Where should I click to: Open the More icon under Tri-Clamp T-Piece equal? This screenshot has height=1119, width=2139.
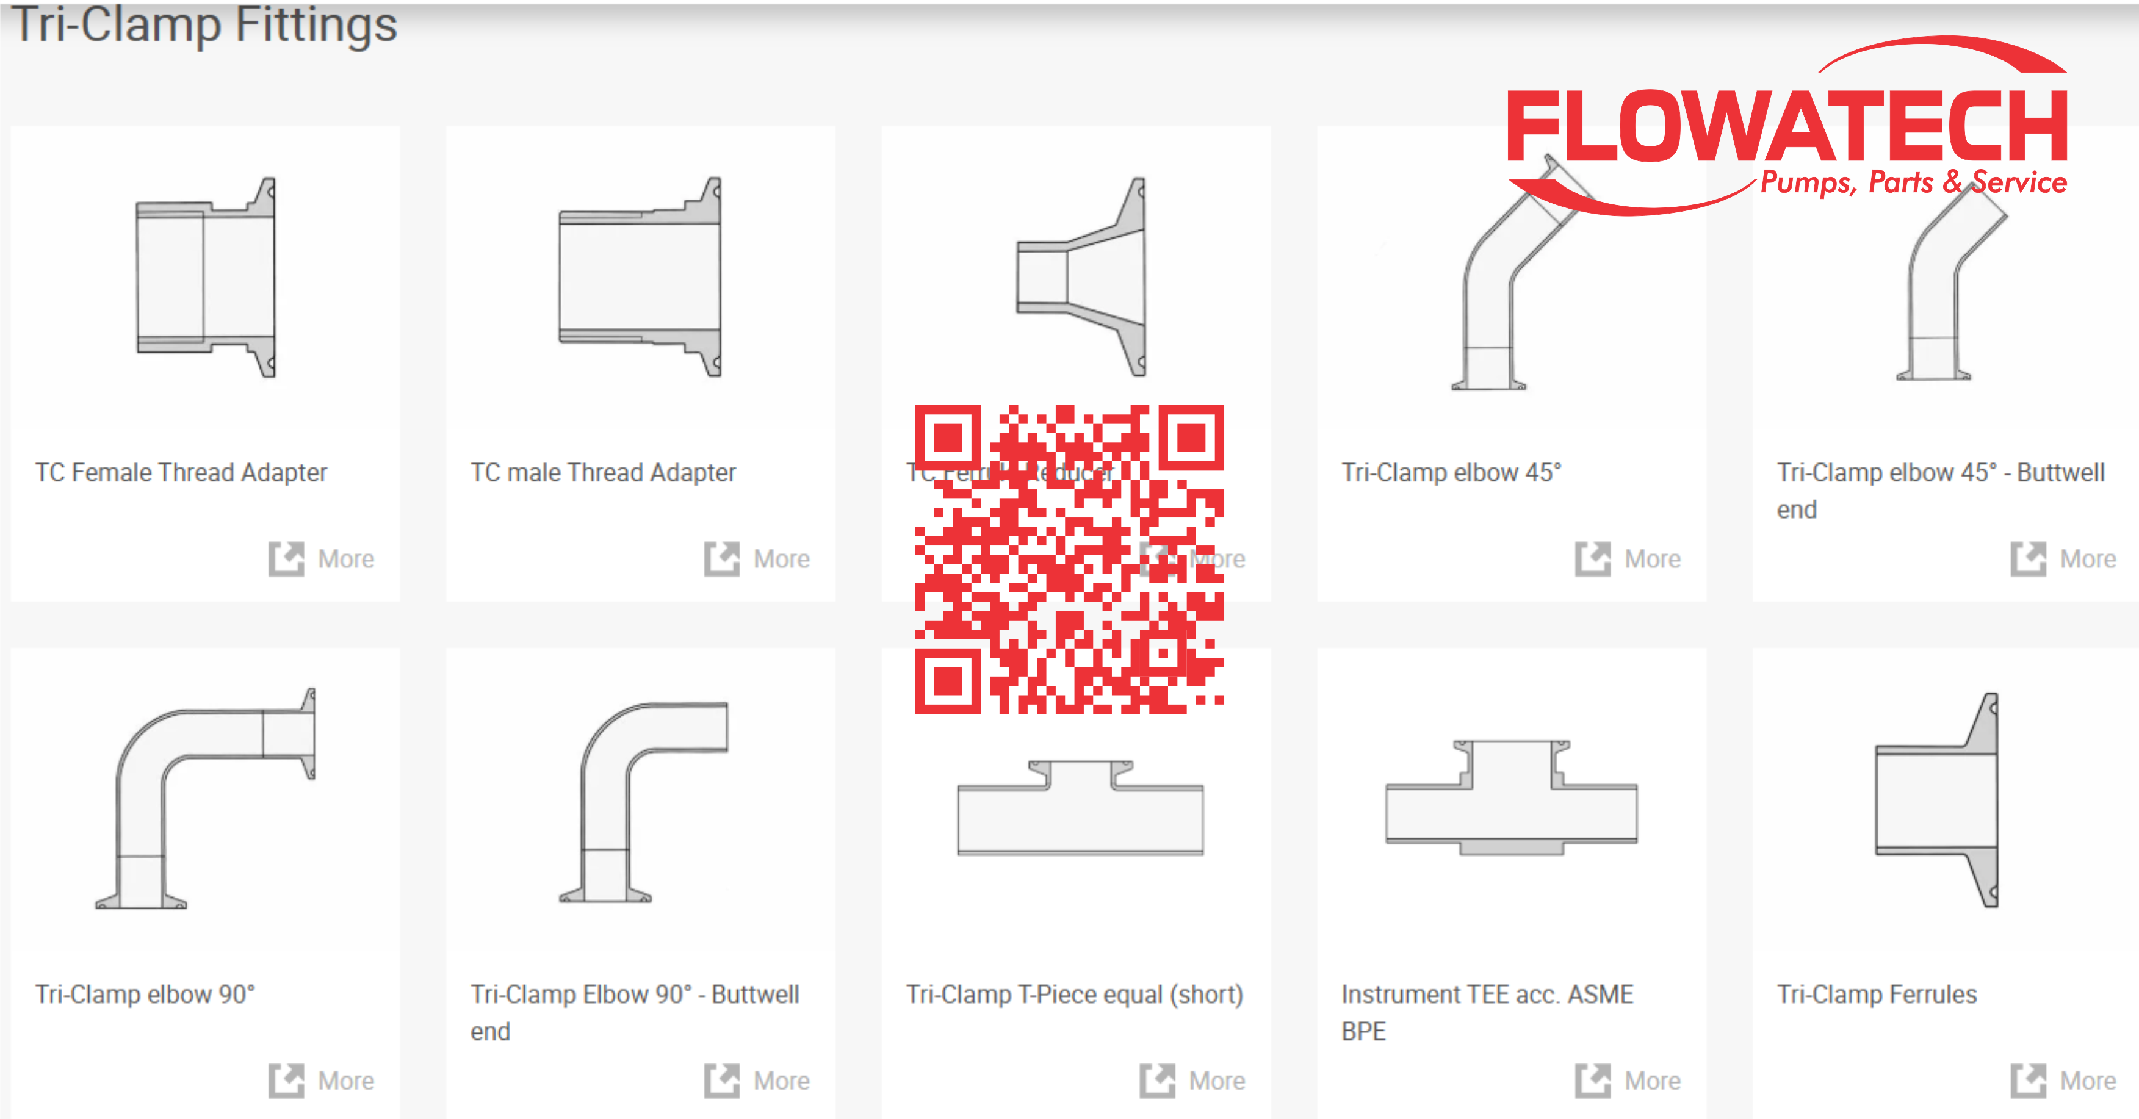[x=1158, y=1081]
